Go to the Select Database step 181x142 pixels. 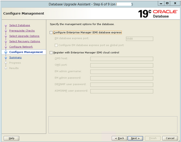tap(20, 25)
